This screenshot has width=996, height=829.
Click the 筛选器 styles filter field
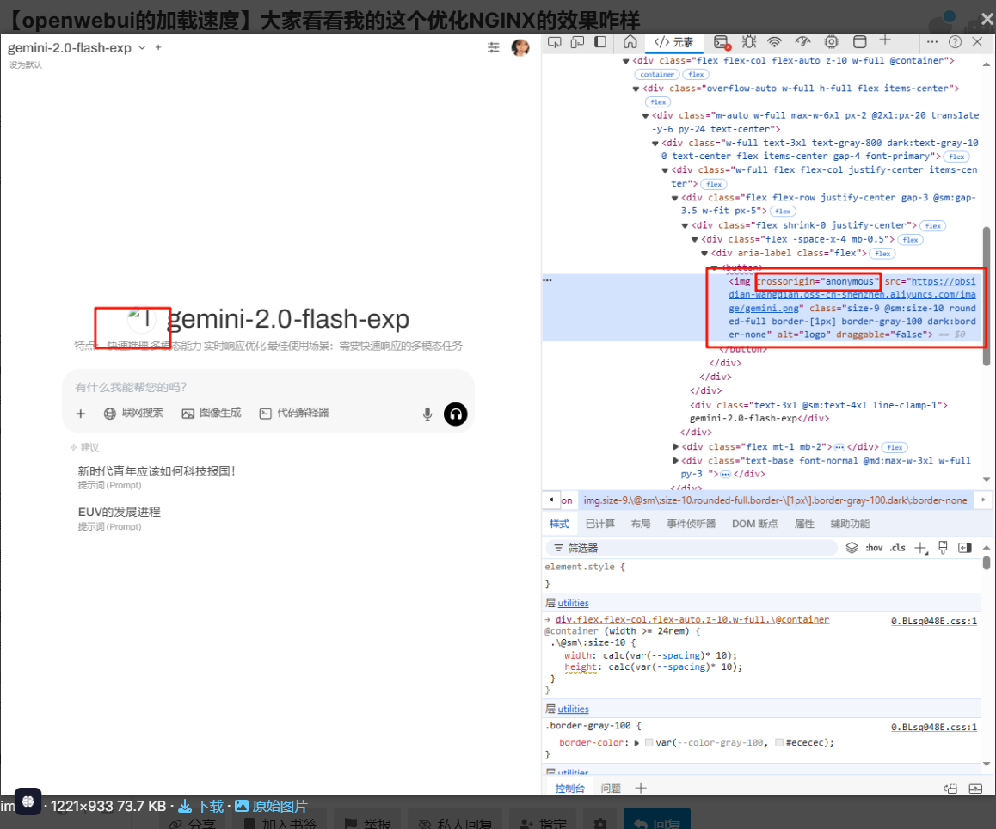click(692, 548)
